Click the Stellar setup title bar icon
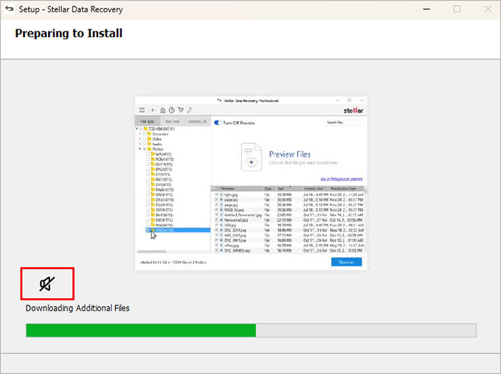 [x=9, y=9]
